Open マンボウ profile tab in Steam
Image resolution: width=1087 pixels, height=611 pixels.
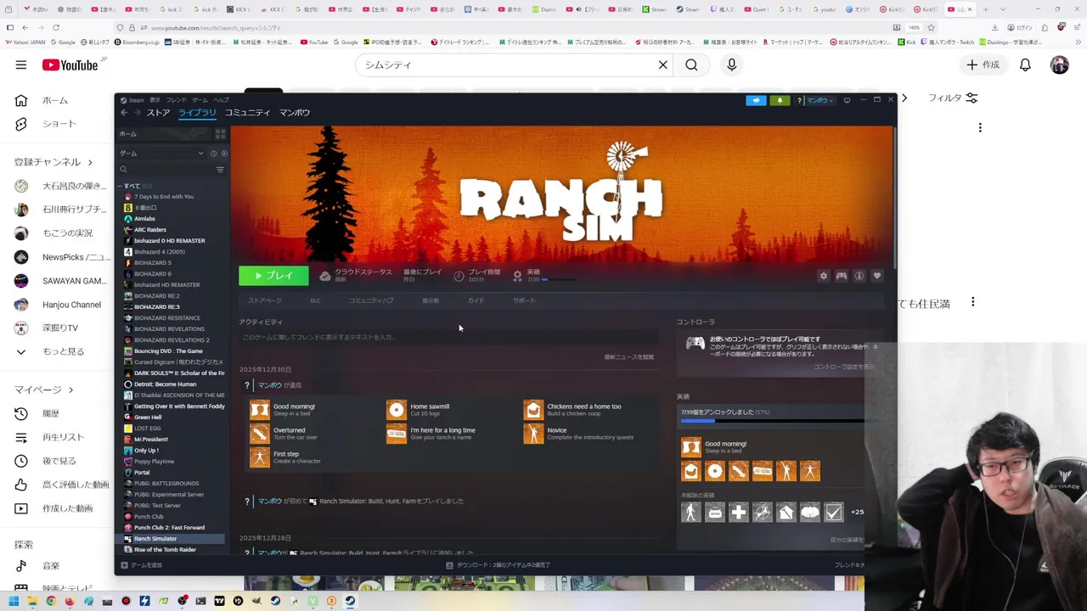pos(295,113)
